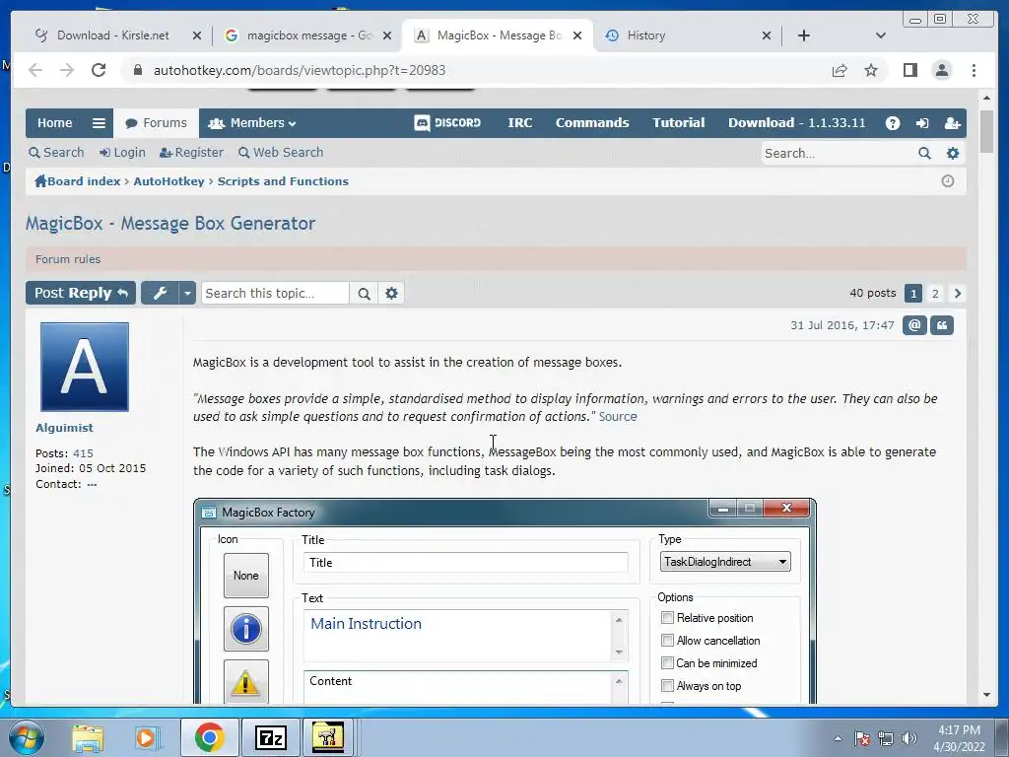
Task: Select the information icon in MagicBox Factory
Action: point(245,629)
